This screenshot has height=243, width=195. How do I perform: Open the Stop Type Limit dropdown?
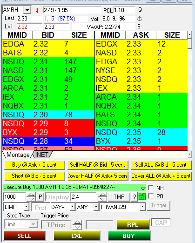tap(33, 224)
